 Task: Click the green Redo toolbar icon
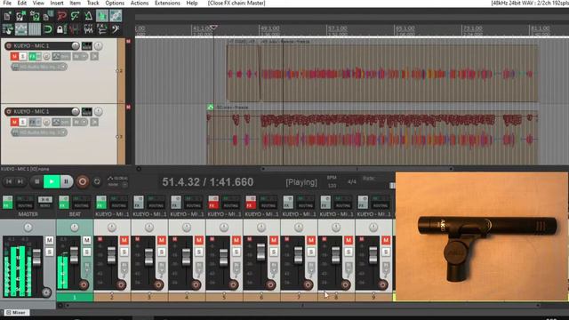pyautogui.click(x=75, y=16)
